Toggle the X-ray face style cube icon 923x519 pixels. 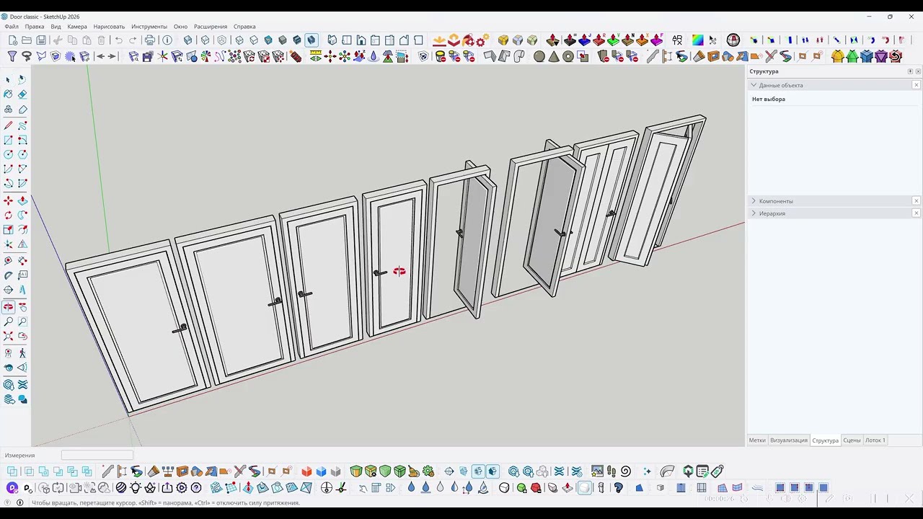click(x=187, y=40)
